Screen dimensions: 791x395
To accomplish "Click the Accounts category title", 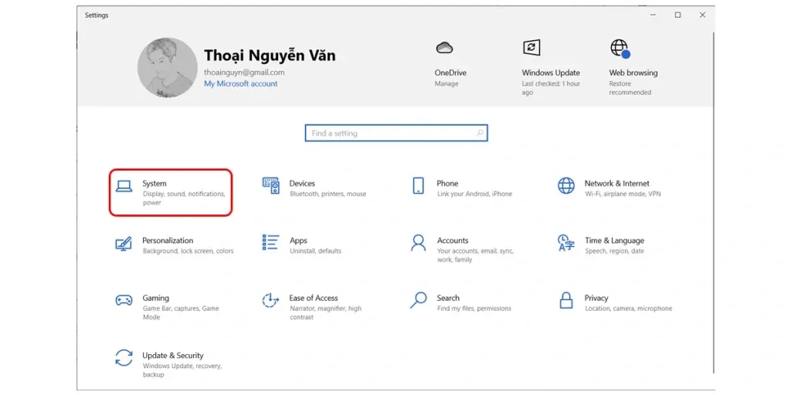I will pos(453,241).
